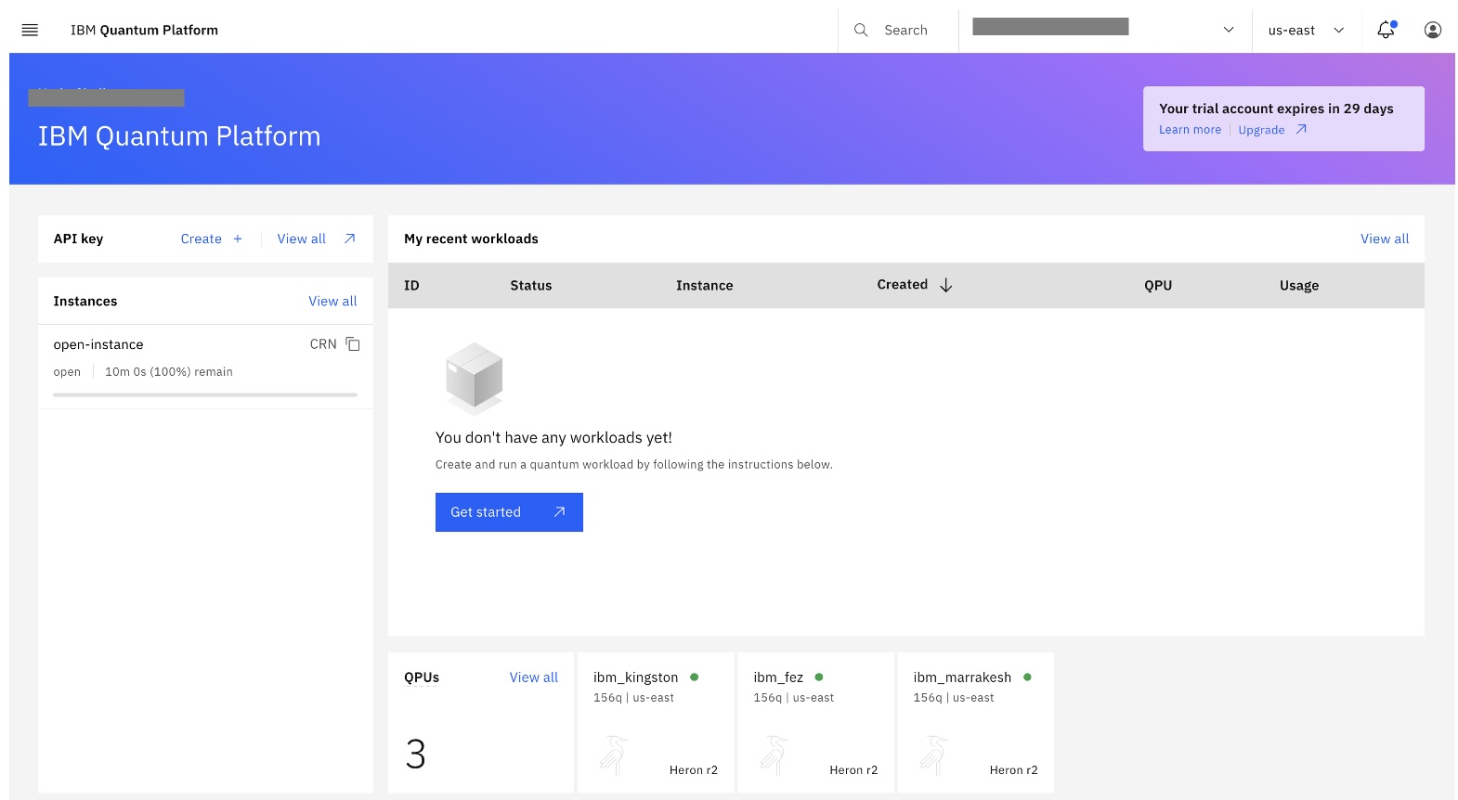Click the API key View all arrow icon

(x=350, y=239)
